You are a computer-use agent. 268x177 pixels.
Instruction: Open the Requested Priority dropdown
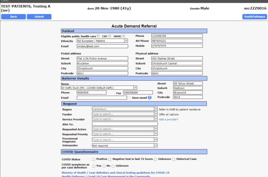(155, 134)
